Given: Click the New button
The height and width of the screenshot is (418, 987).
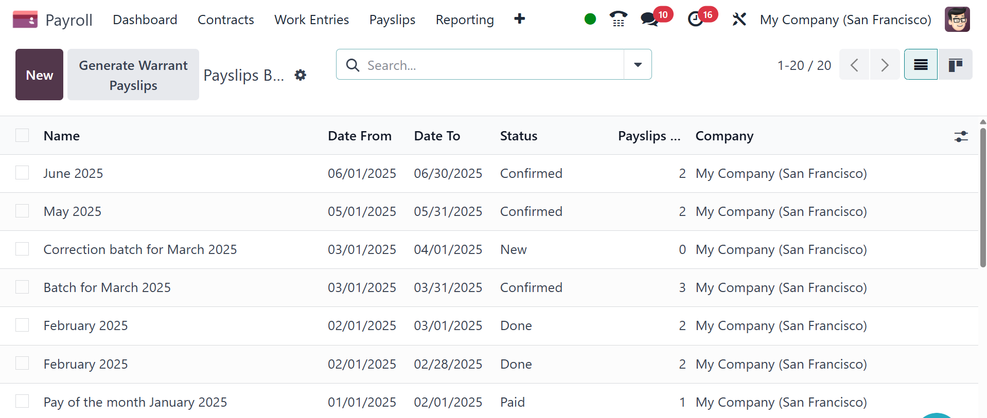Looking at the screenshot, I should pos(39,75).
